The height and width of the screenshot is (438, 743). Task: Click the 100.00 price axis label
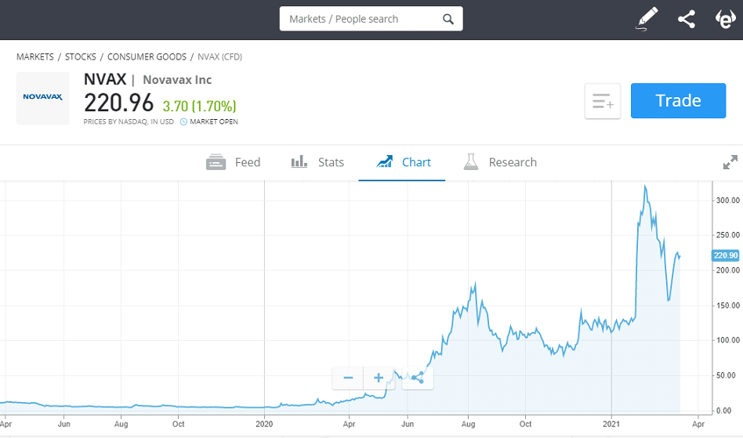click(x=728, y=340)
